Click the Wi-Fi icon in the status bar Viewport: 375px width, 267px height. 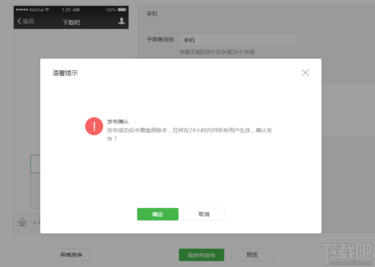46,9
